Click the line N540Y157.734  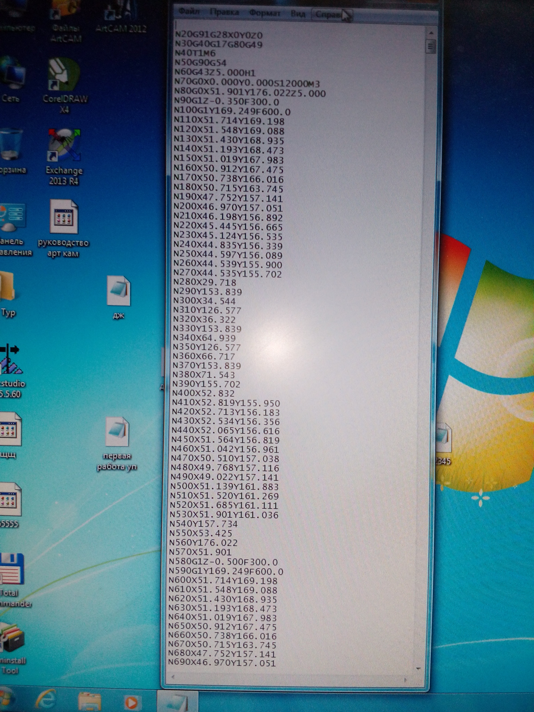coord(204,524)
